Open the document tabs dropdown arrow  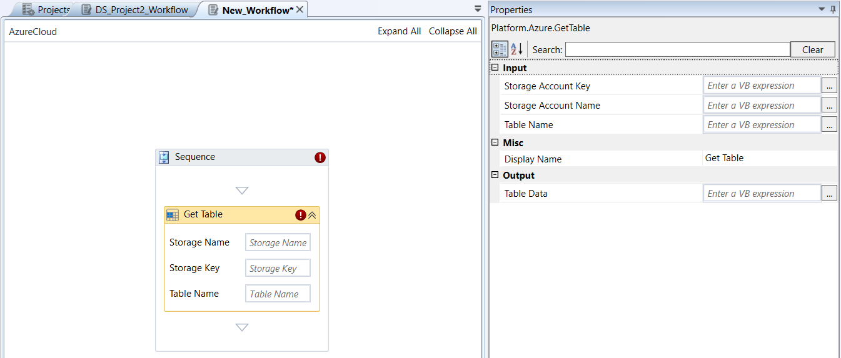478,9
